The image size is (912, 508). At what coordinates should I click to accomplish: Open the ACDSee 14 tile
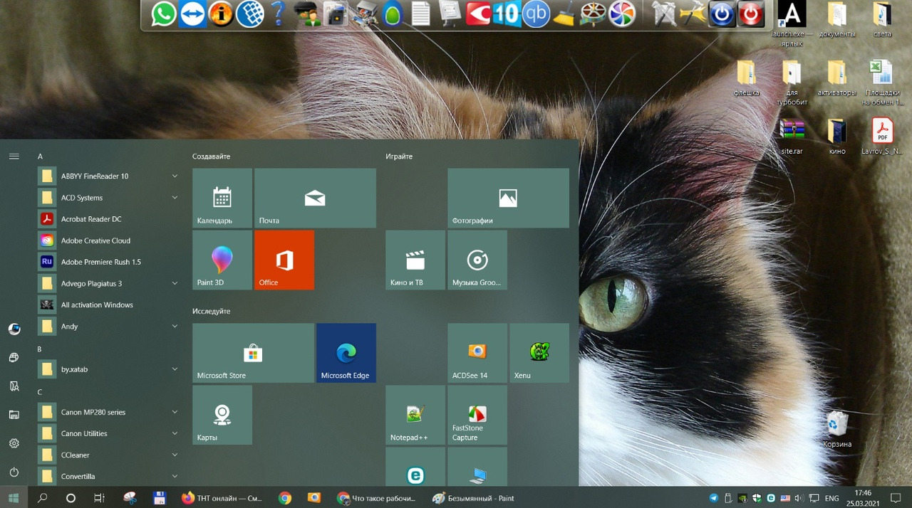477,353
